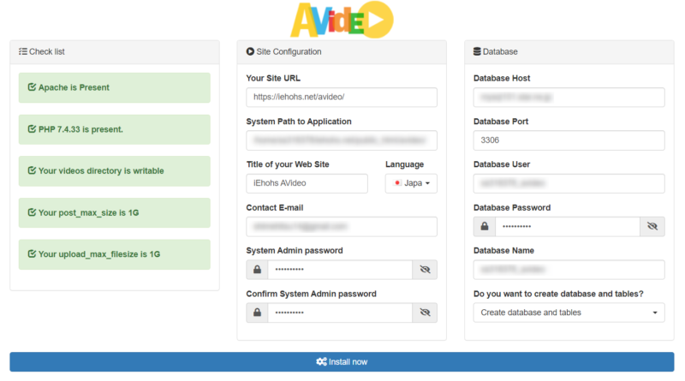
Task: Click the Database Name field
Action: tap(569, 270)
